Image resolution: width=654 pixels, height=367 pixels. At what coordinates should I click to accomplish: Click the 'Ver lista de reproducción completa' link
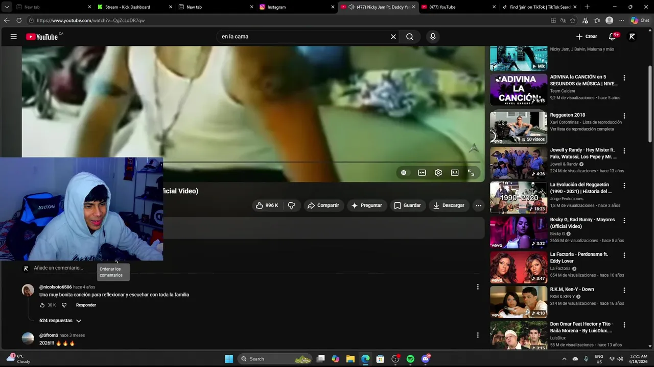(x=582, y=129)
